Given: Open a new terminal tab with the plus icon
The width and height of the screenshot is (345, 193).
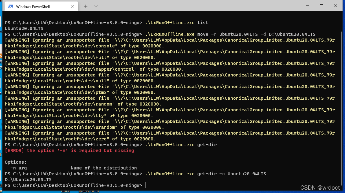Looking at the screenshot, I should tap(86, 6).
